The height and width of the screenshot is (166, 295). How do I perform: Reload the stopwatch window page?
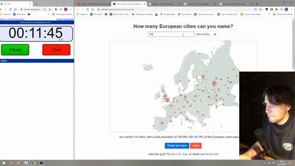point(10,9)
